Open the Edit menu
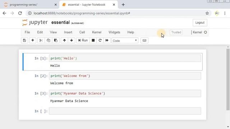The image size is (230, 129). (x=40, y=32)
